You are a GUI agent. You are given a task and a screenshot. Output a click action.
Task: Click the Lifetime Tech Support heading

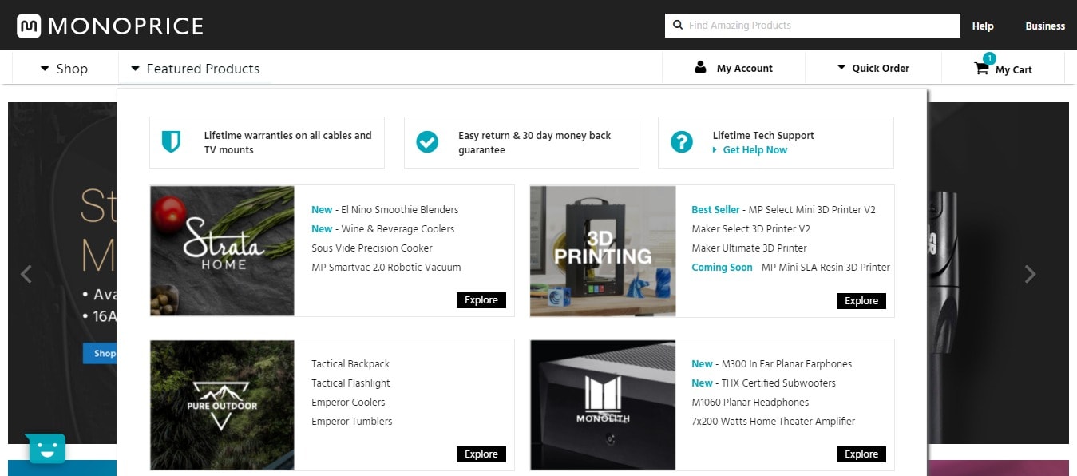point(763,136)
